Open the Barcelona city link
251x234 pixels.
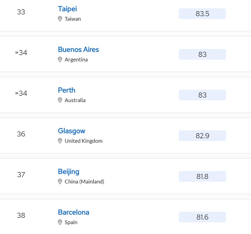click(x=74, y=212)
